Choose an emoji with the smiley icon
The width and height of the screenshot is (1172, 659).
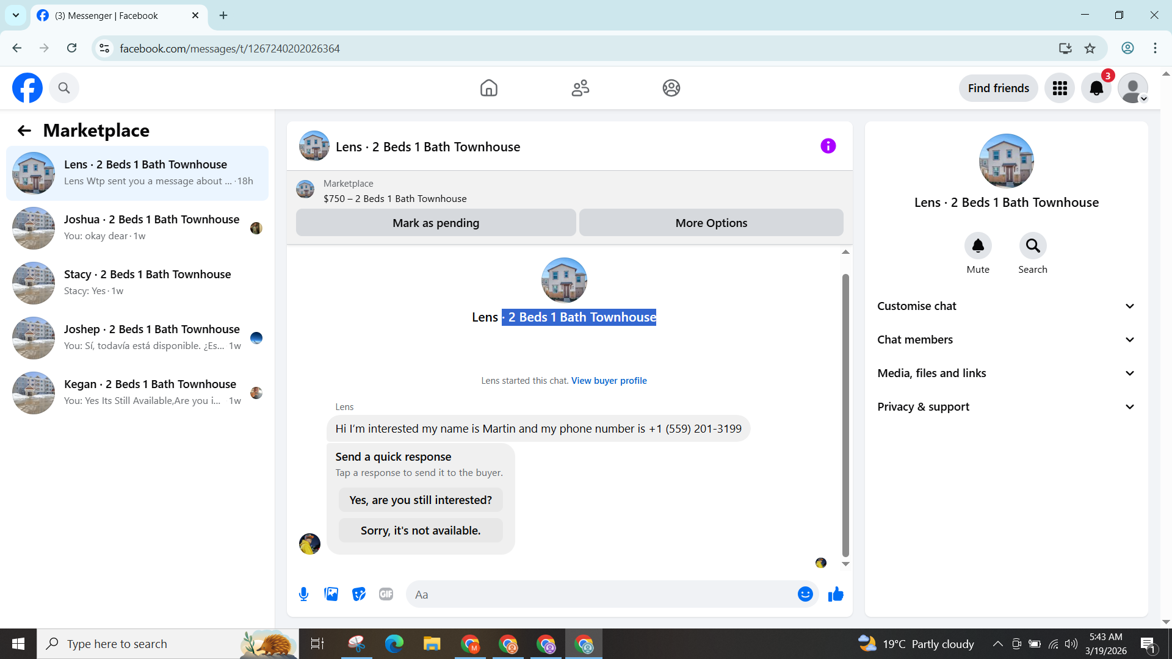[x=805, y=594]
